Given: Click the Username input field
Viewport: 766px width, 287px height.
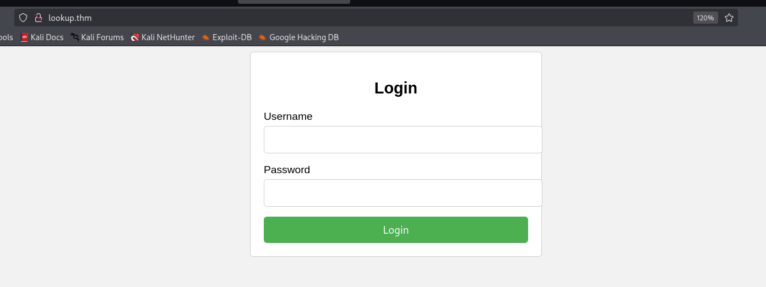Looking at the screenshot, I should (x=403, y=140).
